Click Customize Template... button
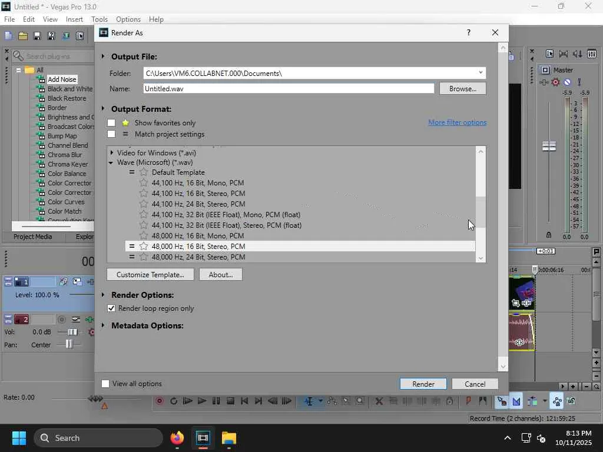Image resolution: width=603 pixels, height=452 pixels. tap(150, 275)
